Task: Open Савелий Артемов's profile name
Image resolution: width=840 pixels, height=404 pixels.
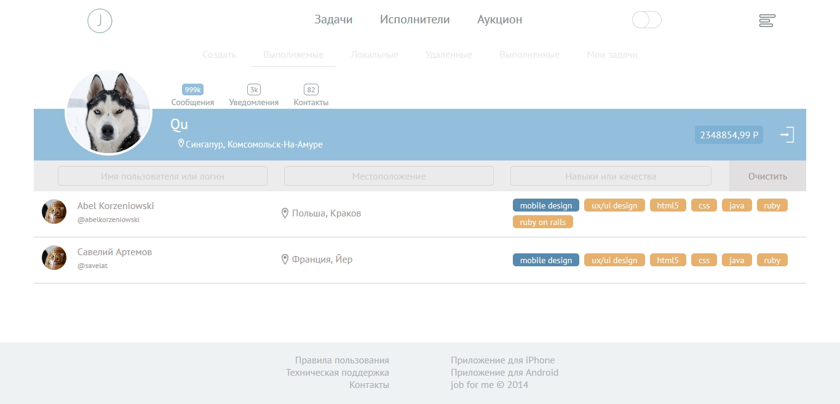Action: coord(114,252)
